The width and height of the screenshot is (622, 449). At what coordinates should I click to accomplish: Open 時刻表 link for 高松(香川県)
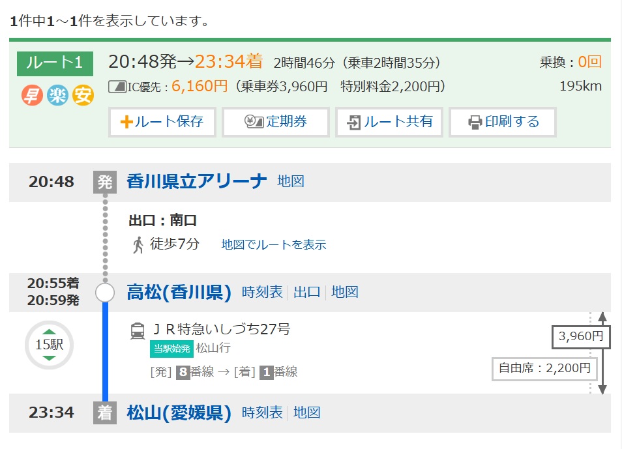click(262, 292)
